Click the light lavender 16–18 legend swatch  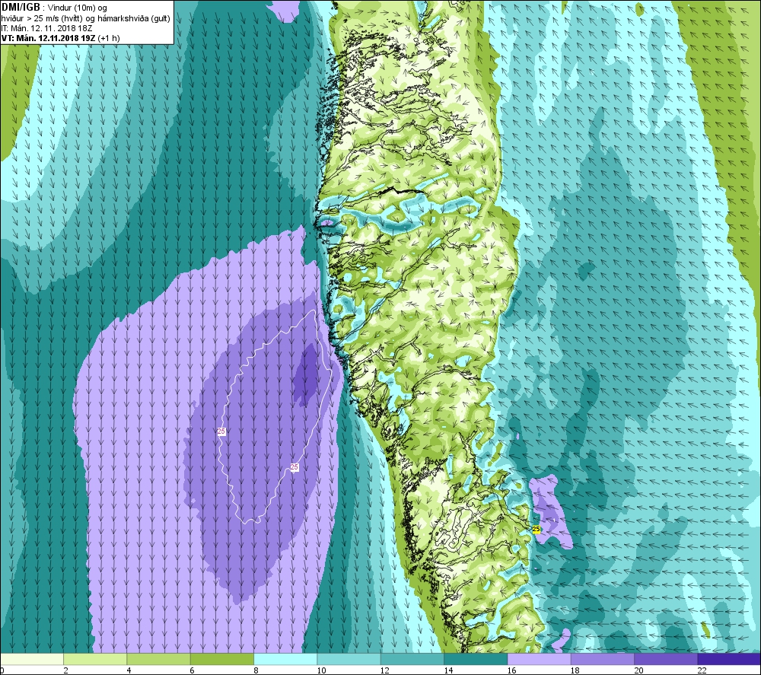(539, 659)
